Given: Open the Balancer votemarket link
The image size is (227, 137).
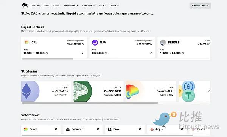Looking at the screenshot, I should 82,129.
